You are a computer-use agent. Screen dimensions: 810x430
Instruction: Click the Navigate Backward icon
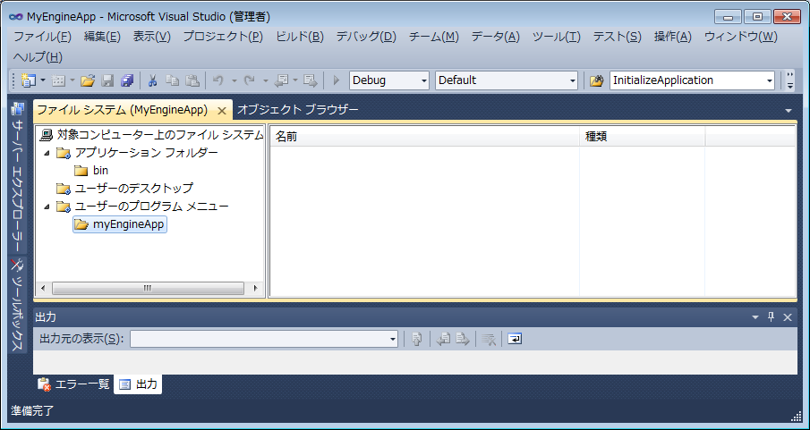coord(282,80)
